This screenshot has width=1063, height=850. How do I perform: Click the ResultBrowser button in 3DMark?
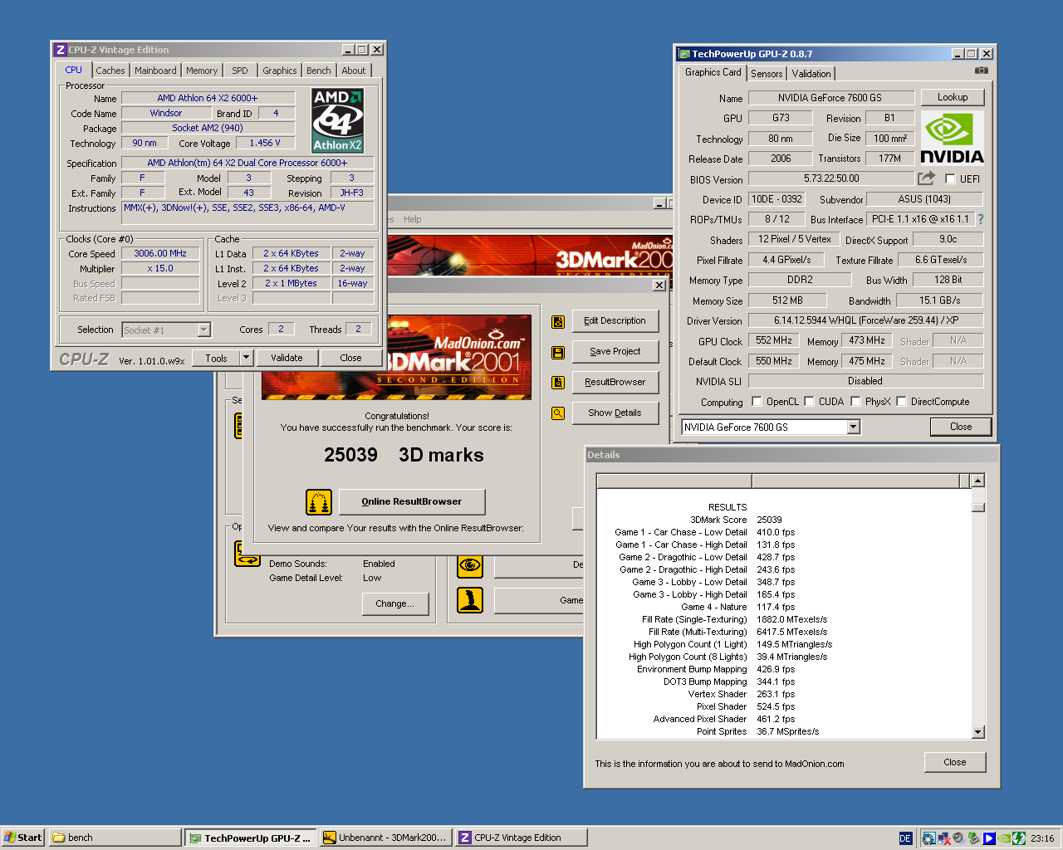point(615,382)
